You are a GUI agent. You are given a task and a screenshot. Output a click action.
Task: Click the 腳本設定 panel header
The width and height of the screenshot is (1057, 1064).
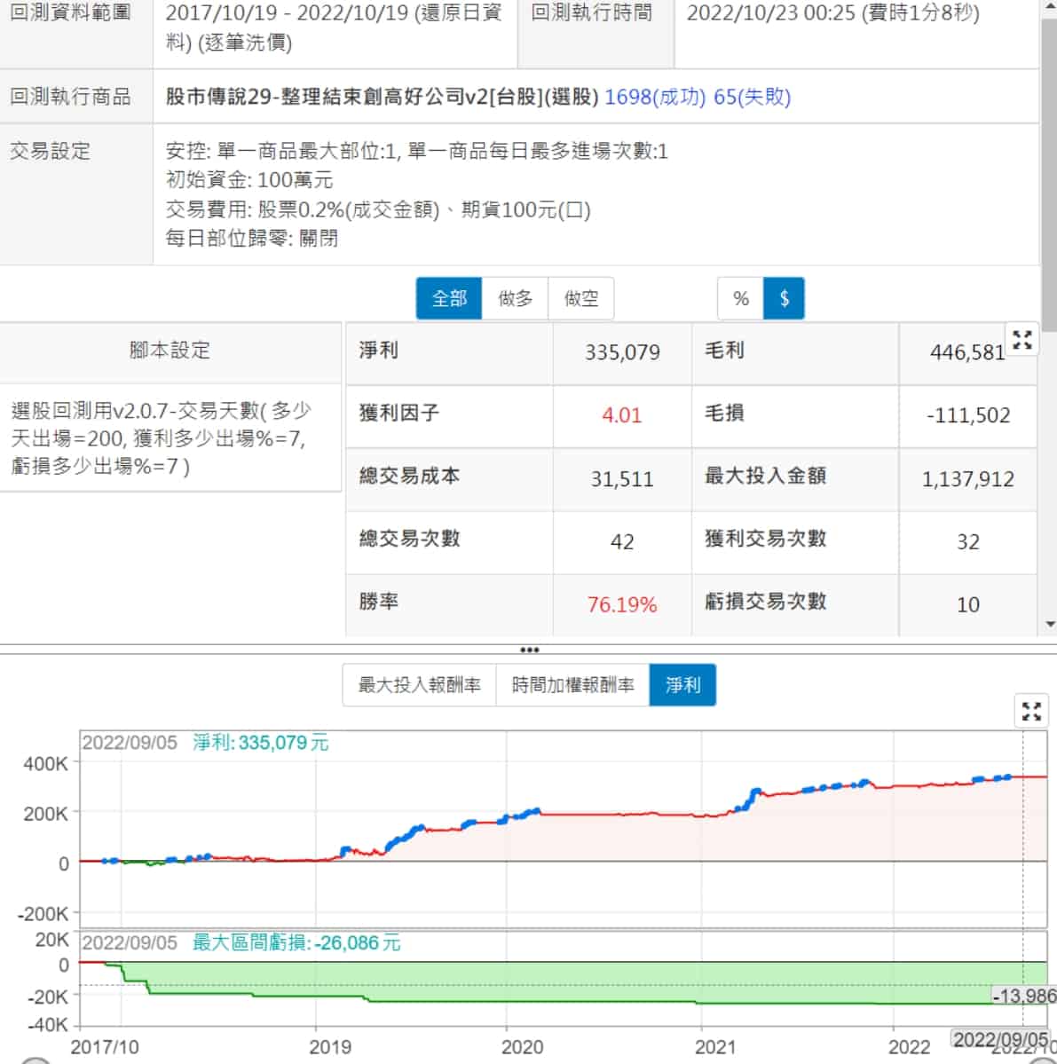[170, 351]
